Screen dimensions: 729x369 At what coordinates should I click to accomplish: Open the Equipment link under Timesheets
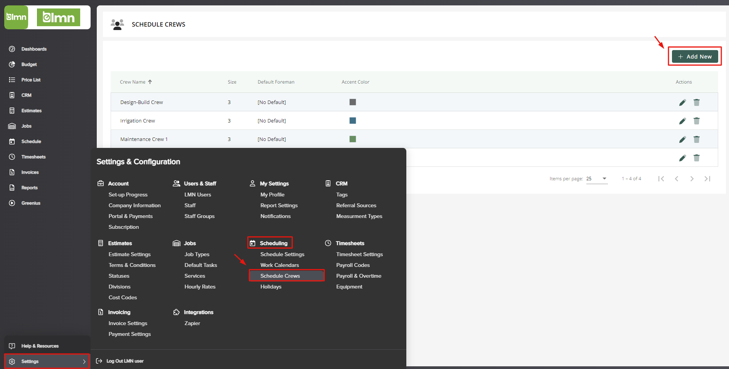(x=349, y=287)
